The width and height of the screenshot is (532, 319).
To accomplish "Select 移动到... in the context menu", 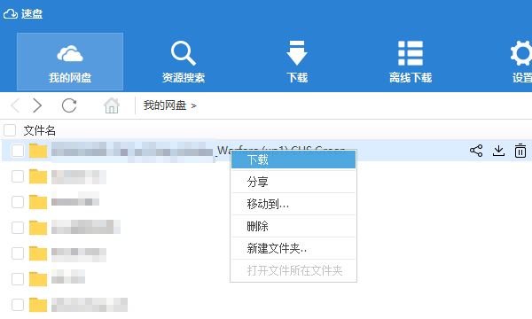I will (x=293, y=204).
